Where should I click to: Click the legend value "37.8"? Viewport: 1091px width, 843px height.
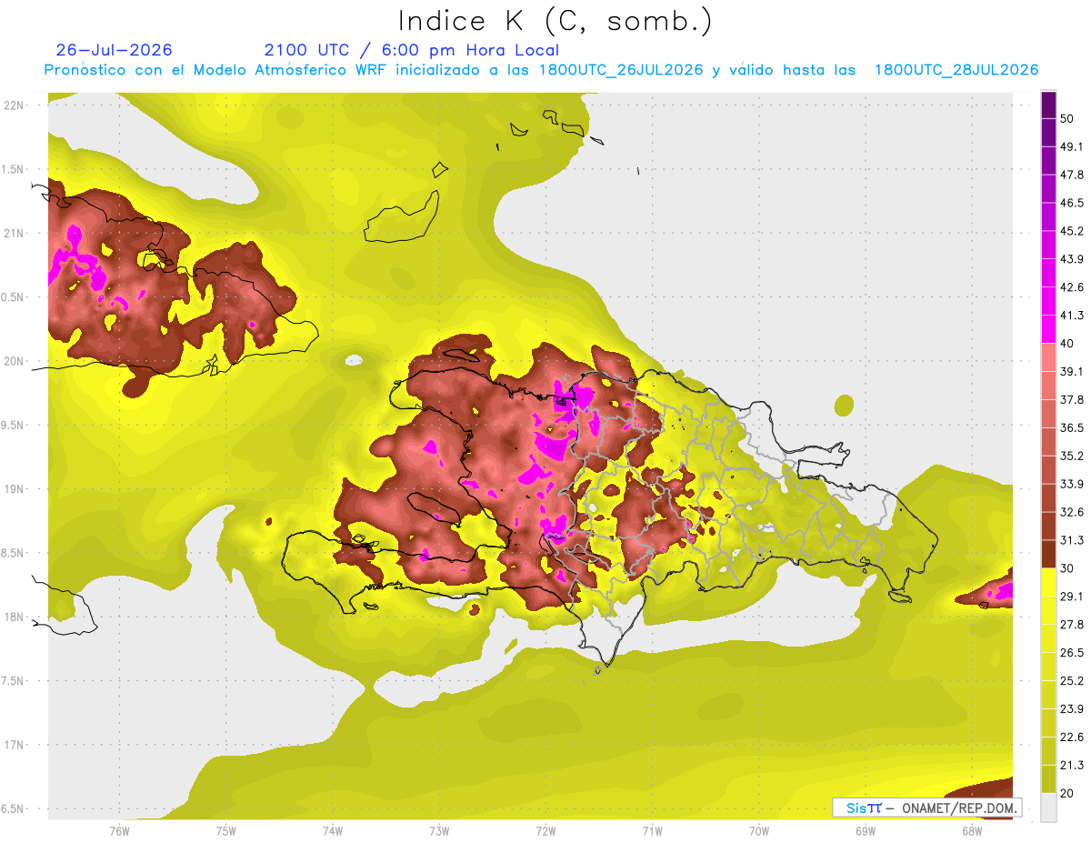[1072, 399]
